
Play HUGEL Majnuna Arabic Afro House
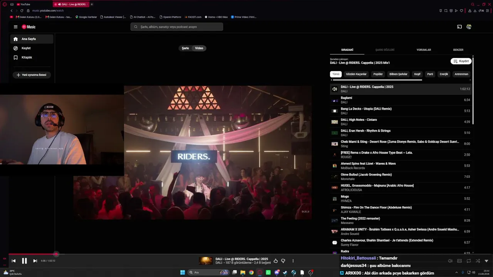coord(401,188)
